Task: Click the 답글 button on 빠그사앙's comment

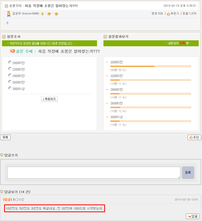Action: pyautogui.click(x=192, y=216)
